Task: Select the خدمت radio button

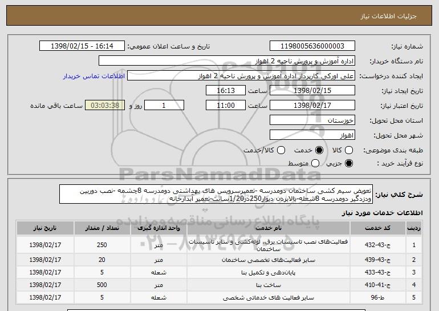Action: [319, 150]
